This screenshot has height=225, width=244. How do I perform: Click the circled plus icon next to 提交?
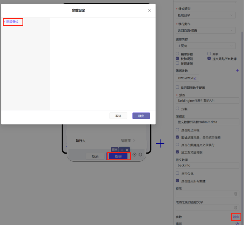pyautogui.click(x=134, y=155)
